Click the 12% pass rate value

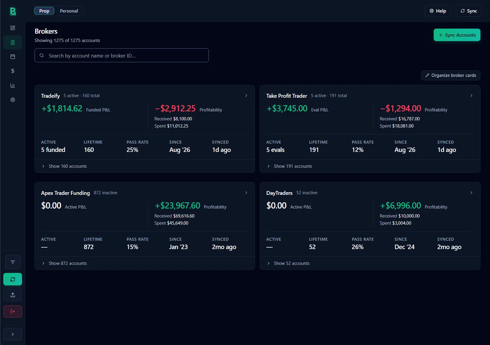[x=358, y=150]
